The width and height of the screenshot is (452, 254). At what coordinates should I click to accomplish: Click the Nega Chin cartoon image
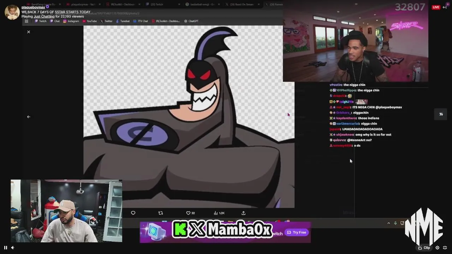[x=189, y=117]
